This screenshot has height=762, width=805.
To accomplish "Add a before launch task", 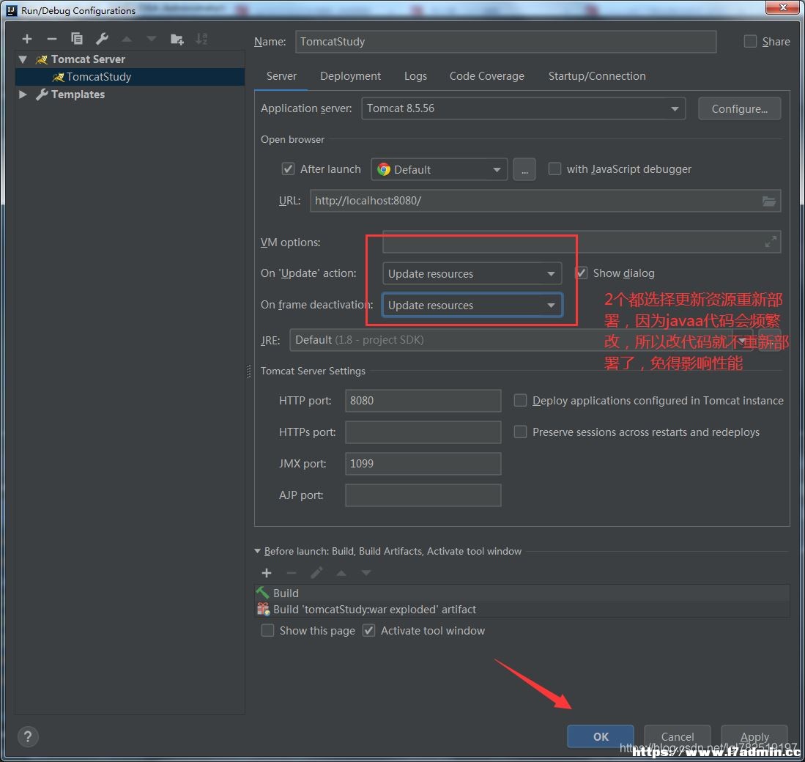I will pos(267,572).
